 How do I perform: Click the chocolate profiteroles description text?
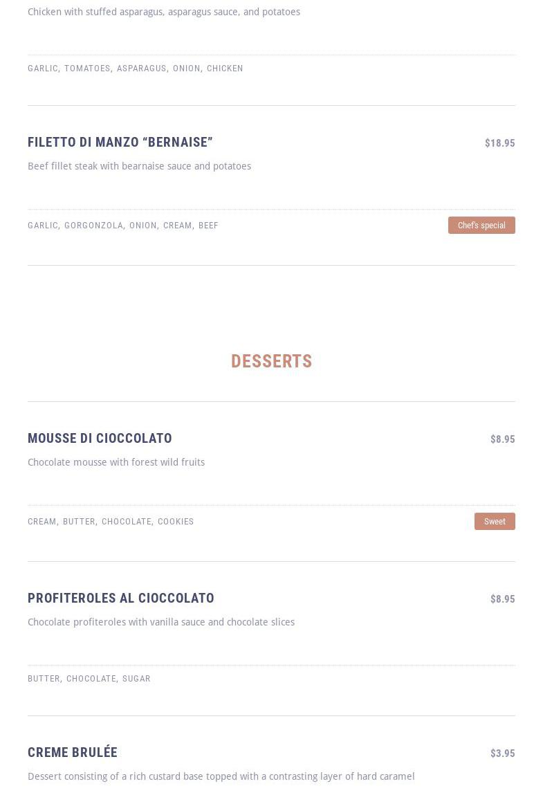point(161,623)
